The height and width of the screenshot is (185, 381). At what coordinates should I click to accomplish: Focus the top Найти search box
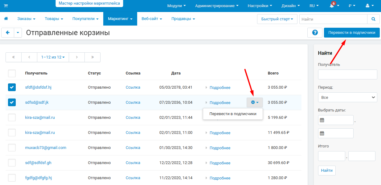[333, 19]
